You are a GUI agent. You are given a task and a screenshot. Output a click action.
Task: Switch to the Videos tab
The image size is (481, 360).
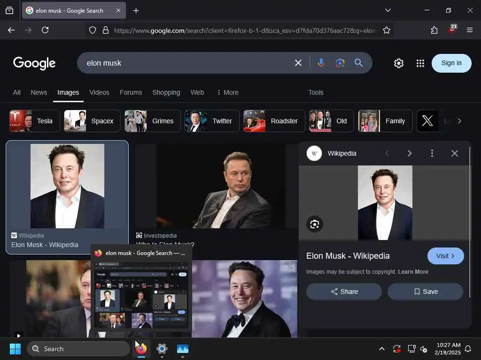(x=99, y=92)
